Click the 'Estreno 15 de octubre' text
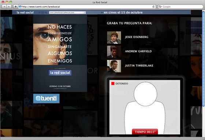This screenshot has height=140, width=205. click(60, 86)
